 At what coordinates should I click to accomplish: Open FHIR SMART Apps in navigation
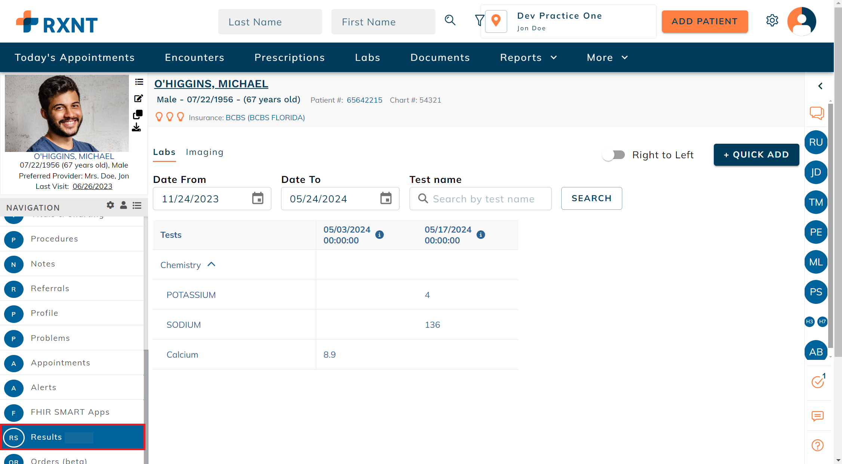tap(72, 412)
